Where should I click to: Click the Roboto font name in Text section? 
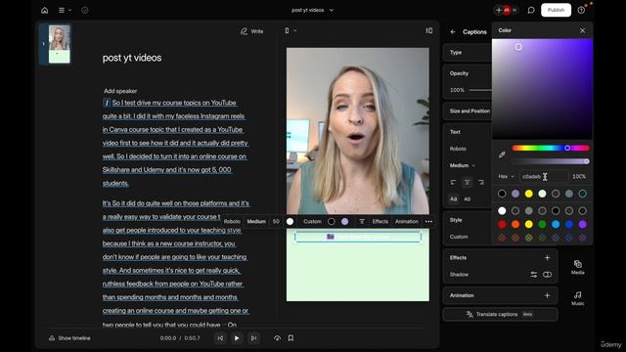tap(458, 149)
